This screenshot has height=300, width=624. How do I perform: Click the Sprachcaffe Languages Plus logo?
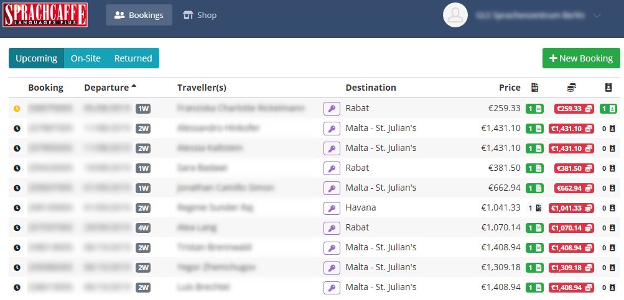(x=45, y=15)
